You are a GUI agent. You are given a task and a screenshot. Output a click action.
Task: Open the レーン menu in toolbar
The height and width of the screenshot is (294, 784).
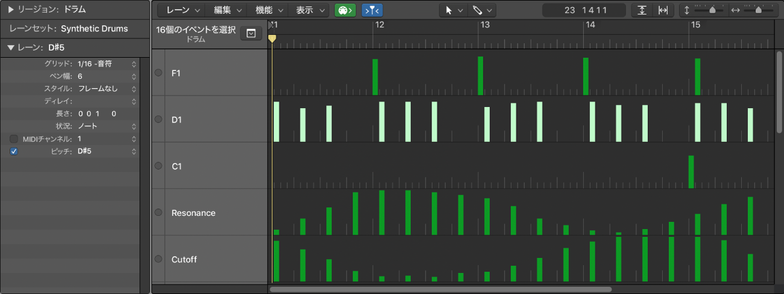click(183, 10)
